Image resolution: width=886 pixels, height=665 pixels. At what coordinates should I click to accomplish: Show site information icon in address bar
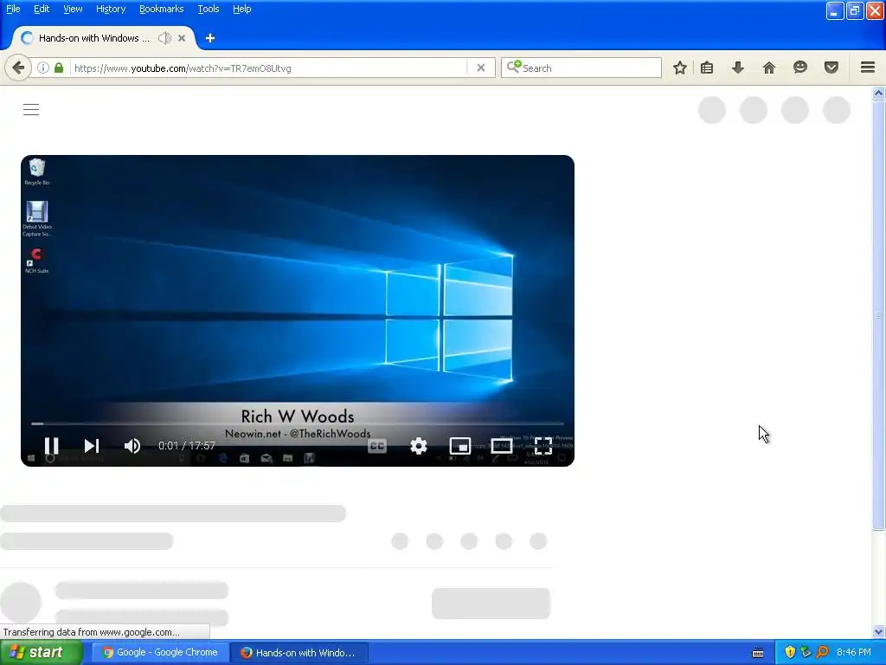(x=43, y=68)
